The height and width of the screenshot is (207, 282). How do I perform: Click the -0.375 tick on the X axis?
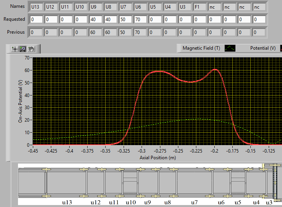tap(87, 151)
